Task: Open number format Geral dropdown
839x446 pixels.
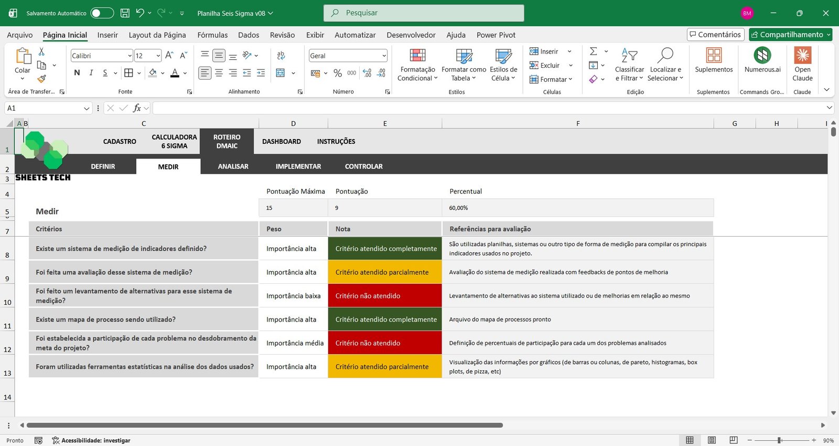Action: 384,56
